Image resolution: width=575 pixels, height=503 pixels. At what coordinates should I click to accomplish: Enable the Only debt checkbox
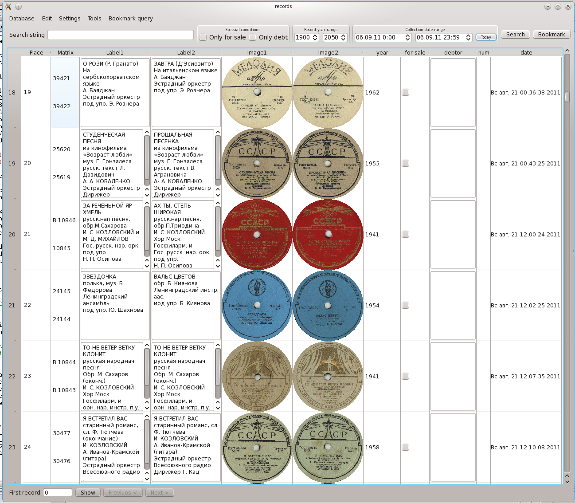pos(253,37)
